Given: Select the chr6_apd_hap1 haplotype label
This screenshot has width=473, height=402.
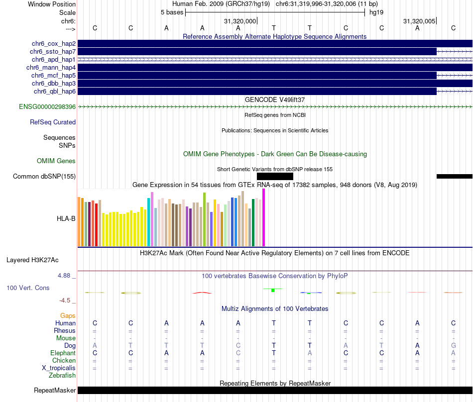Looking at the screenshot, I should pos(54,59).
